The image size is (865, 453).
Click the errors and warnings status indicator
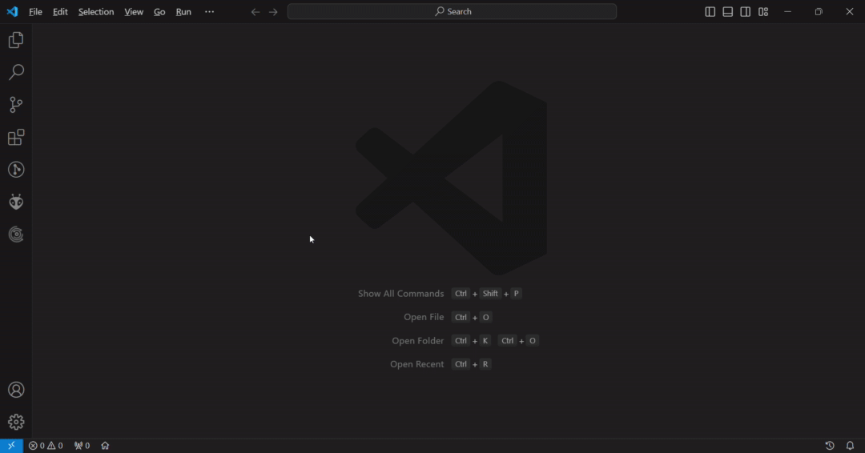click(46, 446)
